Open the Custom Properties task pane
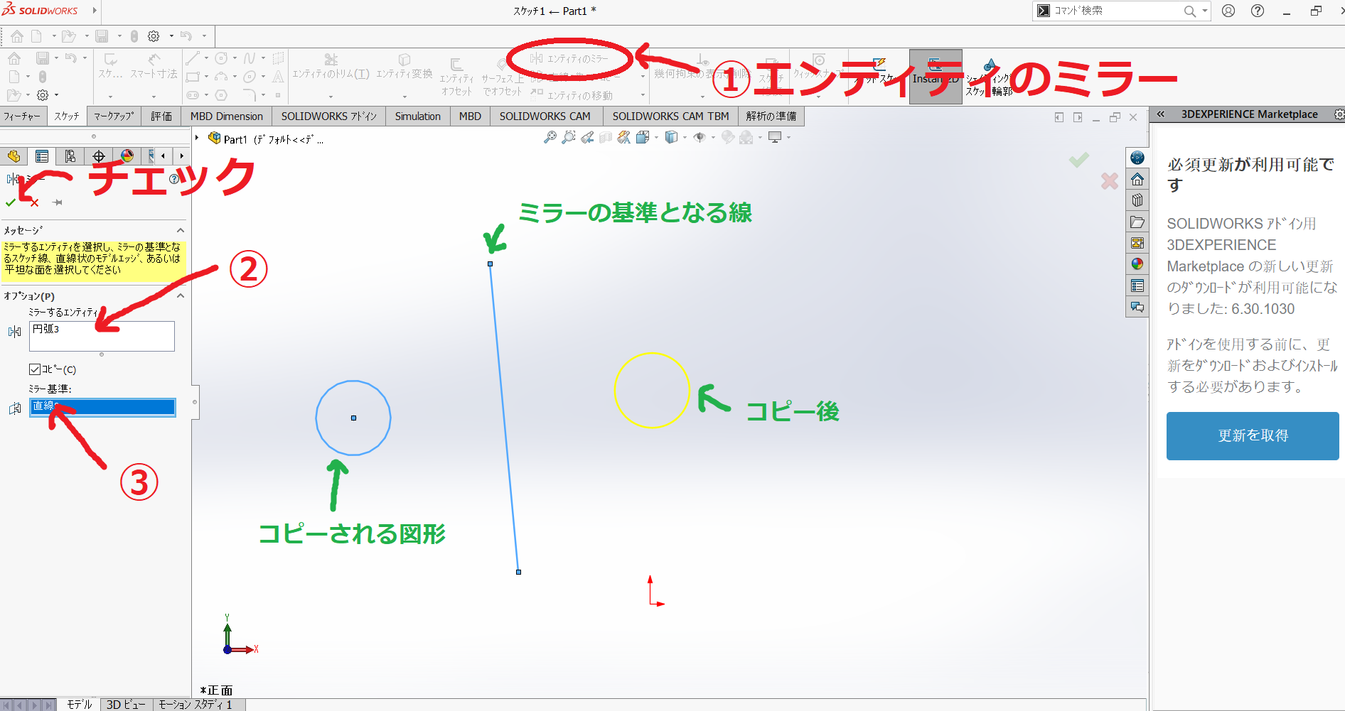This screenshot has height=711, width=1345. pos(1137,286)
